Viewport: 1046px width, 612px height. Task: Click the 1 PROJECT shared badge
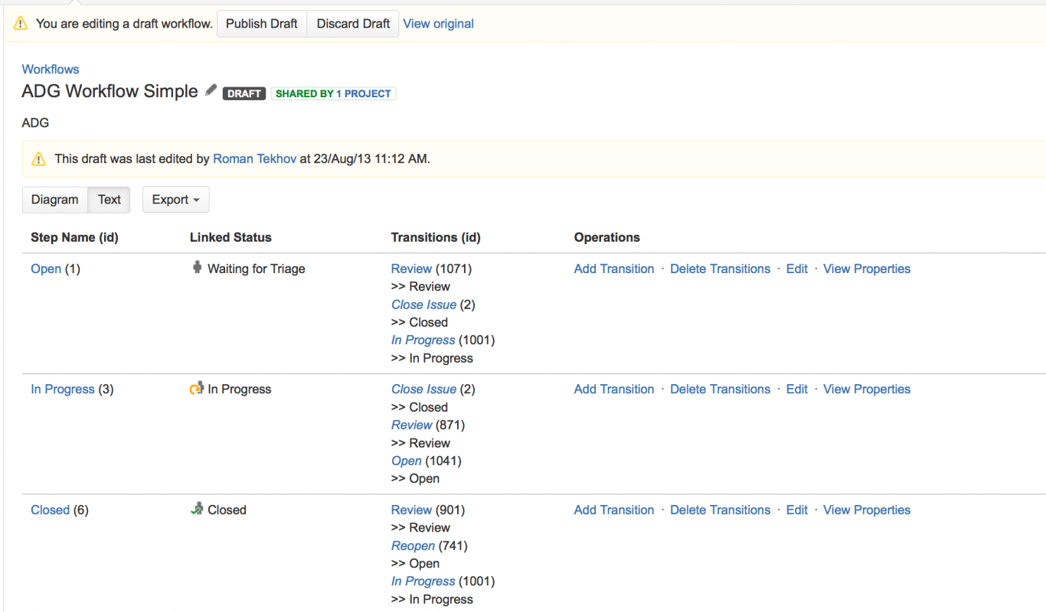[x=364, y=93]
